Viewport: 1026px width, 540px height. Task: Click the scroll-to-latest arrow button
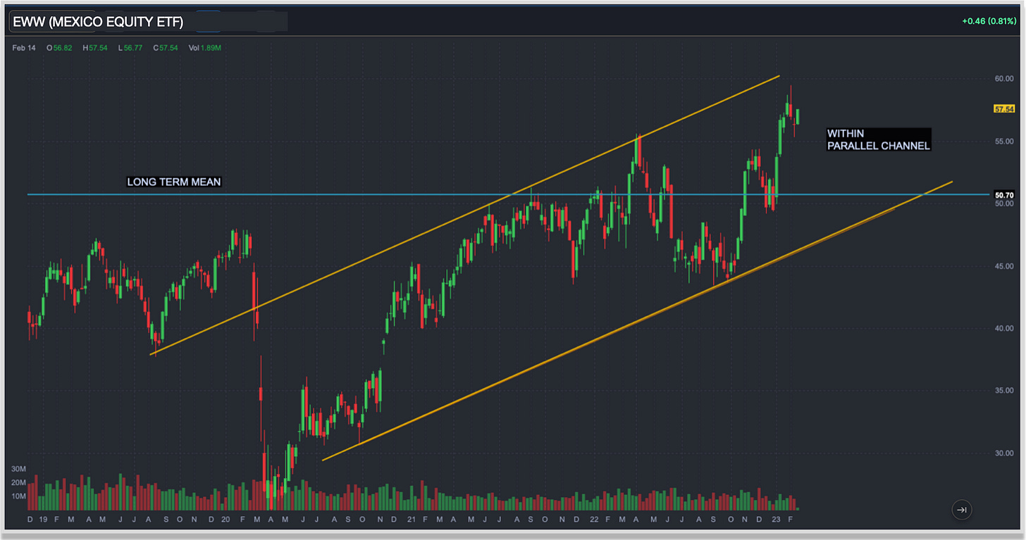962,510
